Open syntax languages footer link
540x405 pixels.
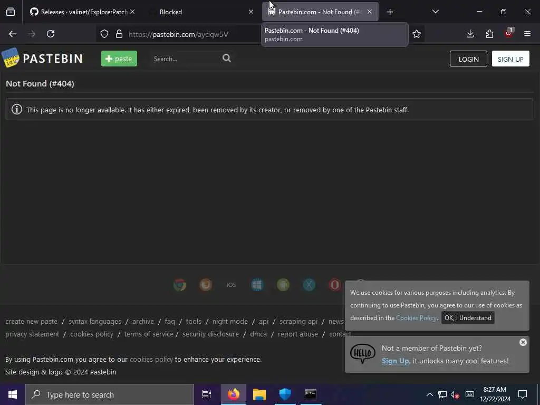tap(95, 321)
